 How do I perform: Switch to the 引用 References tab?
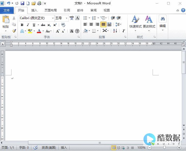67,10
